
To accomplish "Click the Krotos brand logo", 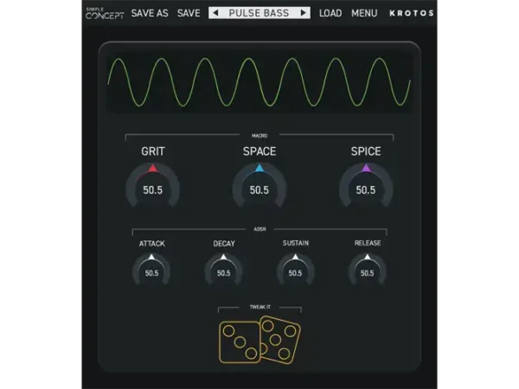I will (x=412, y=13).
